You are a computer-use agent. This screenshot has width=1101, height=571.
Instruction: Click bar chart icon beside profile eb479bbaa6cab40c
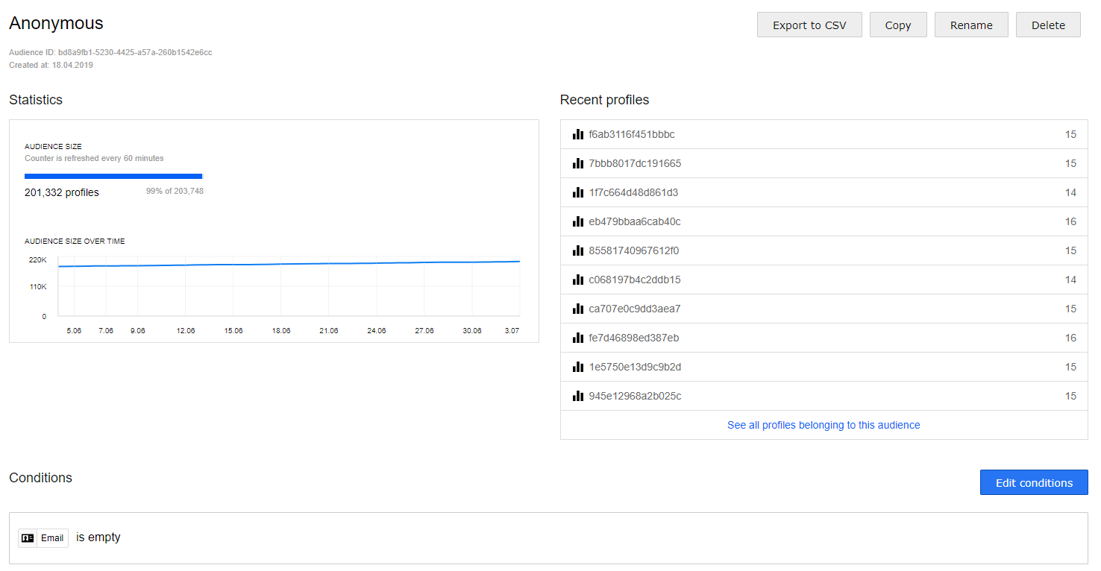(x=577, y=222)
